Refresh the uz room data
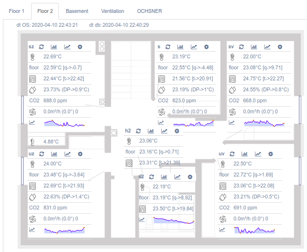The height and width of the screenshot is (252, 307). (x=41, y=154)
